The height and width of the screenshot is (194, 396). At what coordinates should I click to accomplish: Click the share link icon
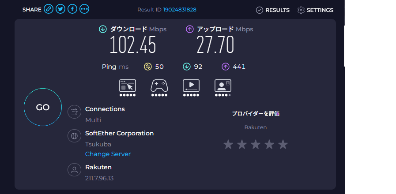[x=49, y=9]
